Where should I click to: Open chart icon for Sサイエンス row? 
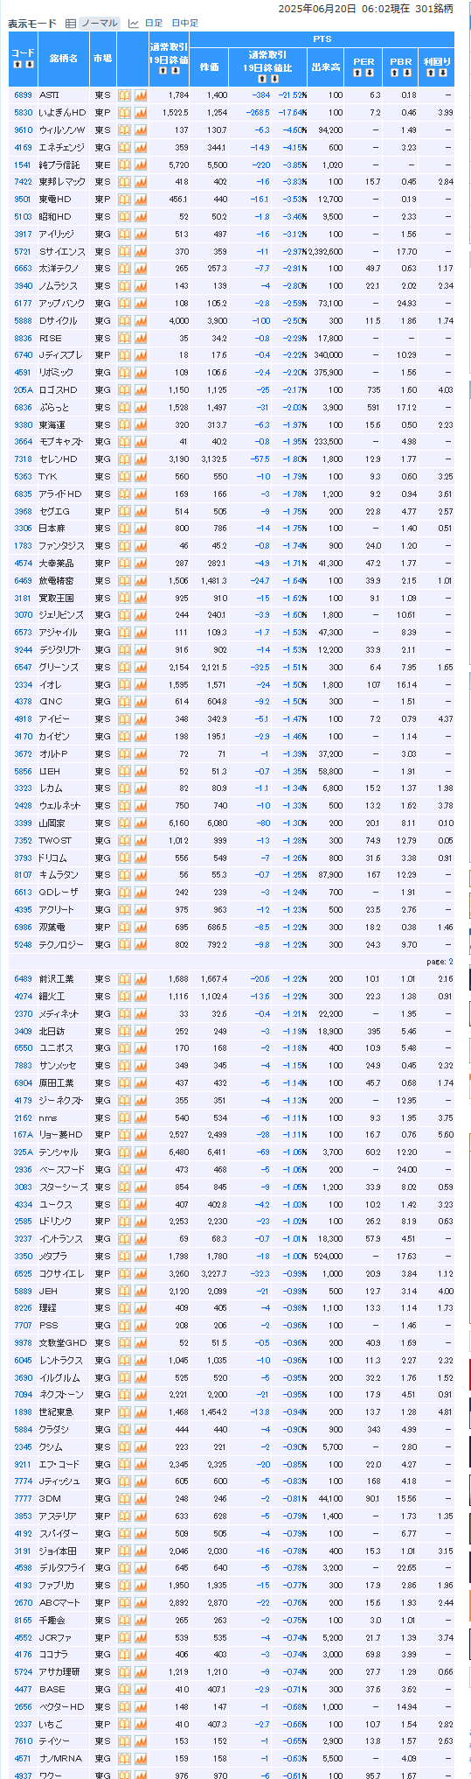(x=140, y=251)
